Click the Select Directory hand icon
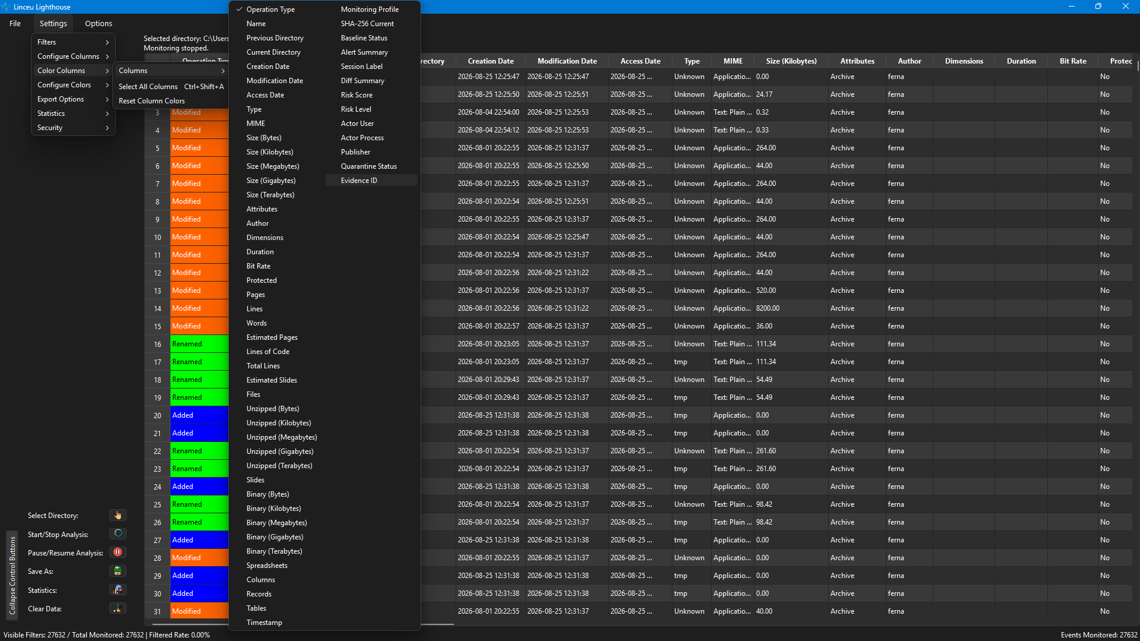The width and height of the screenshot is (1140, 641). [x=118, y=515]
